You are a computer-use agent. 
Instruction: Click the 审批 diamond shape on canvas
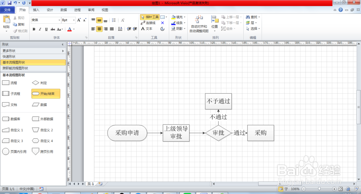[x=218, y=133]
